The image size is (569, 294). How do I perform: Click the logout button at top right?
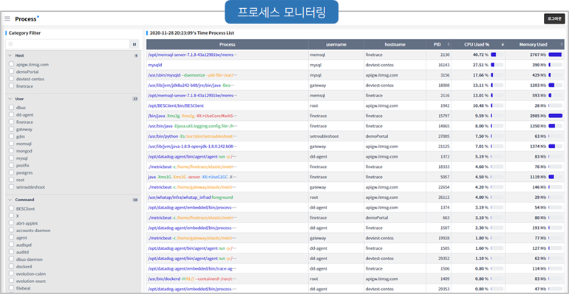(554, 19)
